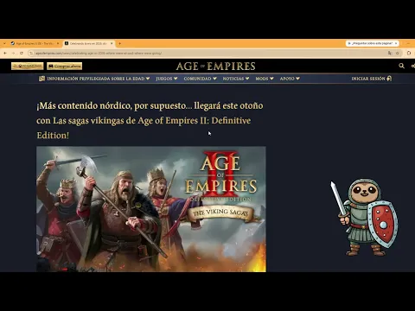
Task: Open The Viking Sagas artwork image
Action: [x=151, y=209]
